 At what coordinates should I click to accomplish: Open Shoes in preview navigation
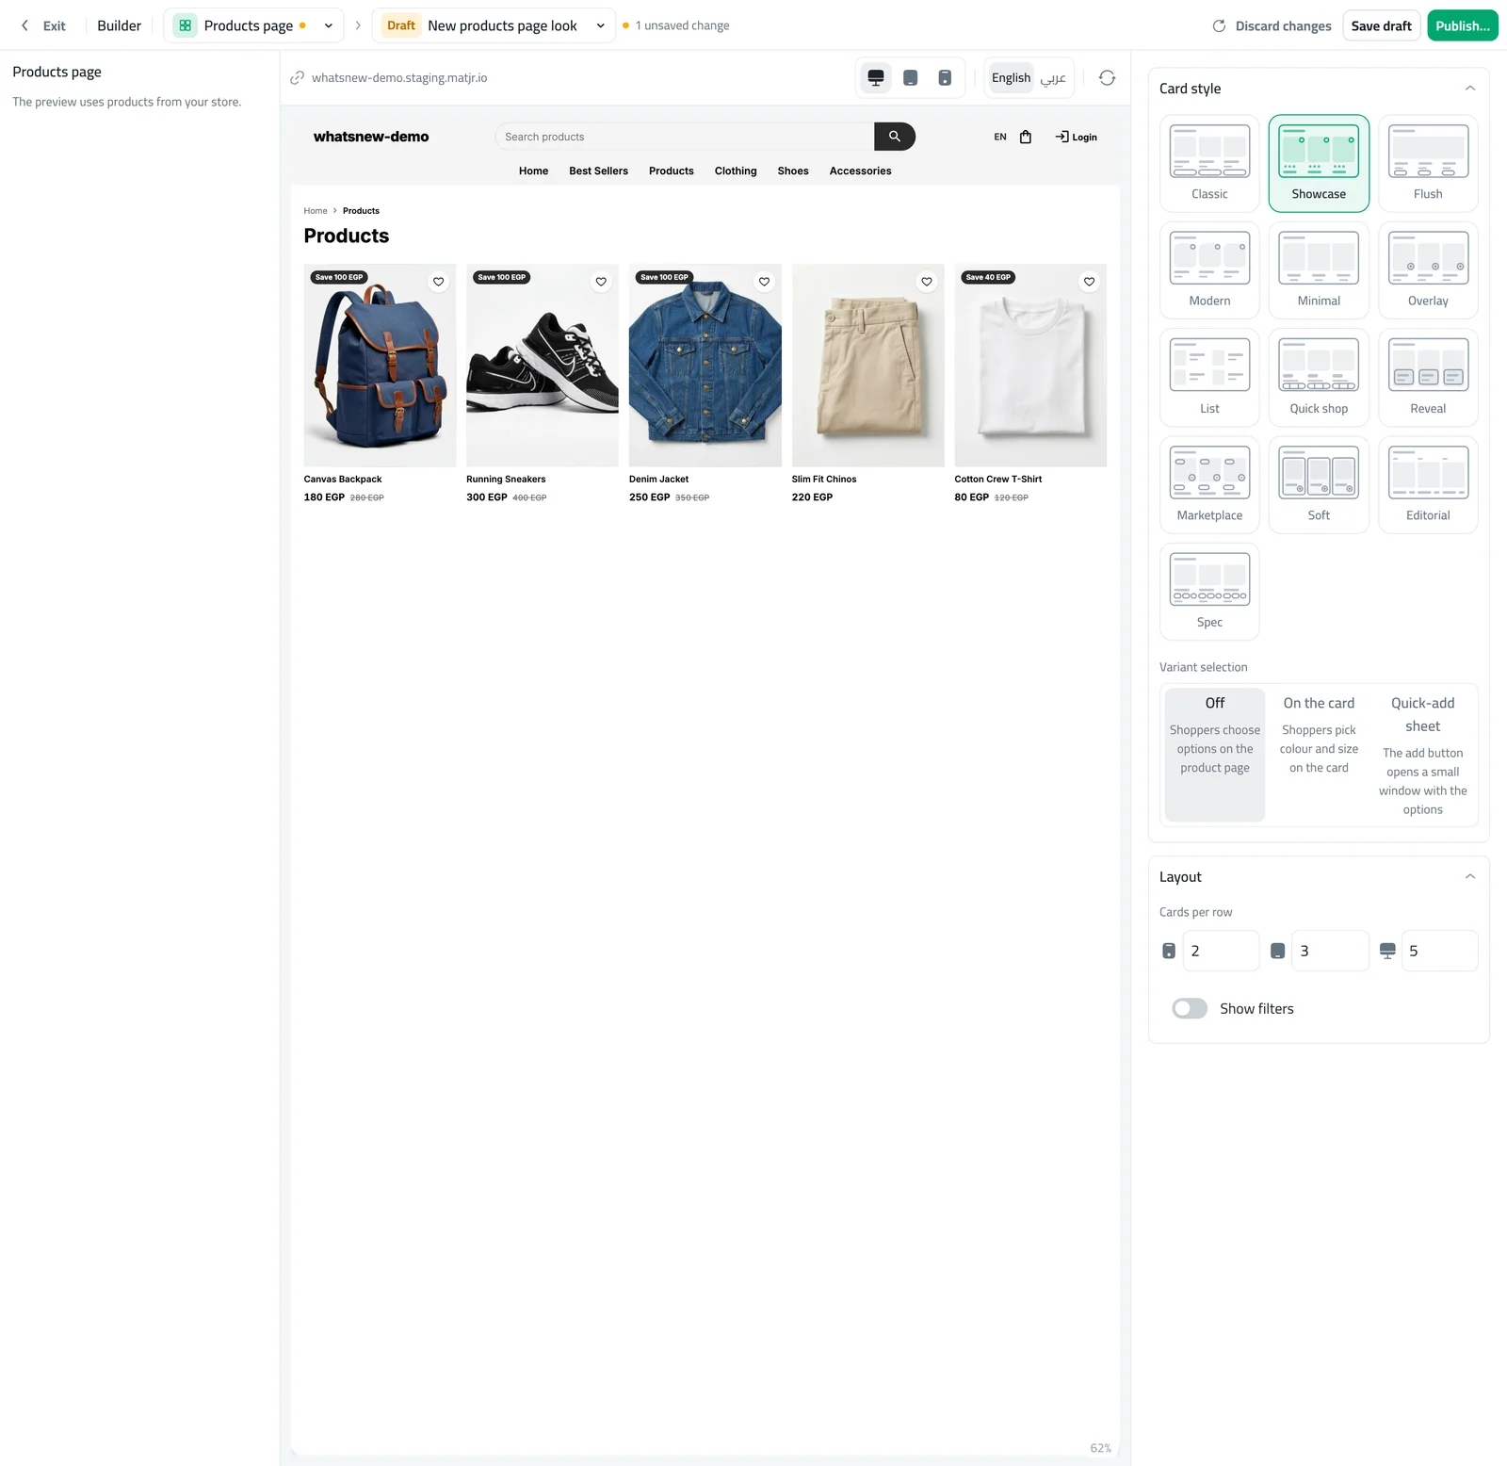[793, 171]
